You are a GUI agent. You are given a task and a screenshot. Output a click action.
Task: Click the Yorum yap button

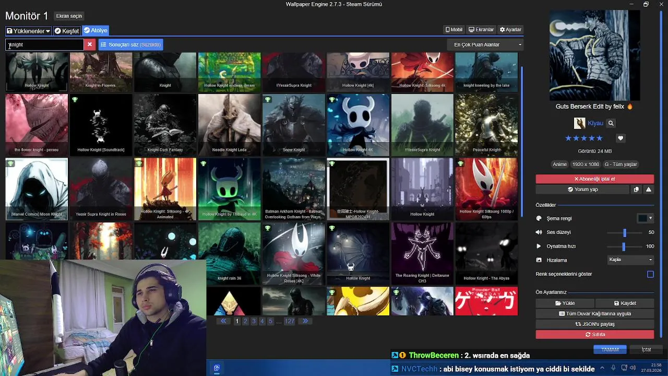tap(582, 190)
